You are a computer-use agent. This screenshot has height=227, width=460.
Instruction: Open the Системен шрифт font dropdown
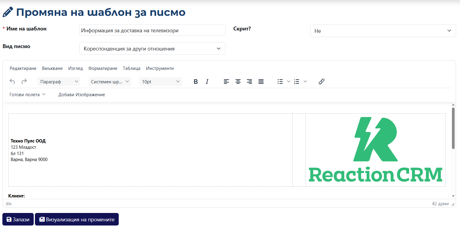coord(110,82)
